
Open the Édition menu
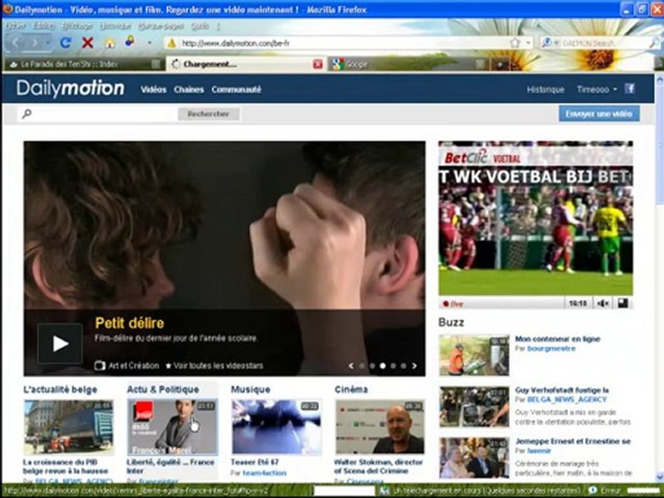pyautogui.click(x=44, y=26)
